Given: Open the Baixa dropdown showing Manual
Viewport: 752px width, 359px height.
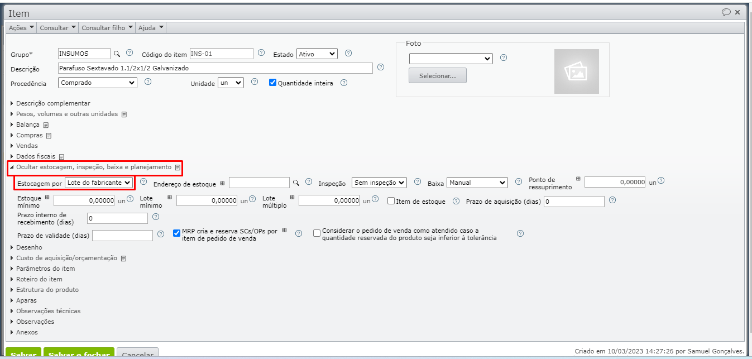Looking at the screenshot, I should coord(477,183).
